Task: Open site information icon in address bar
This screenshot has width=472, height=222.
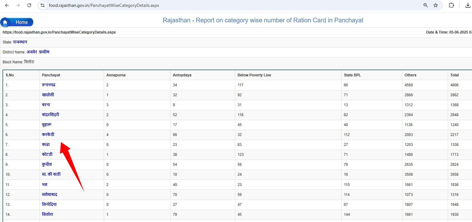Action: [43, 5]
